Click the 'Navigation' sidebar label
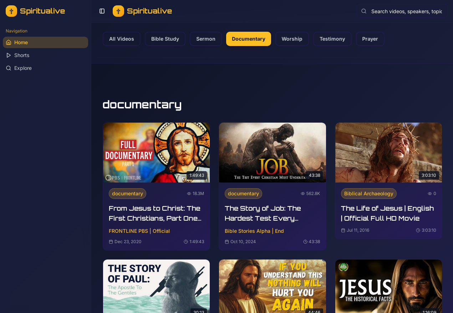Image resolution: width=453 pixels, height=313 pixels. tap(16, 31)
